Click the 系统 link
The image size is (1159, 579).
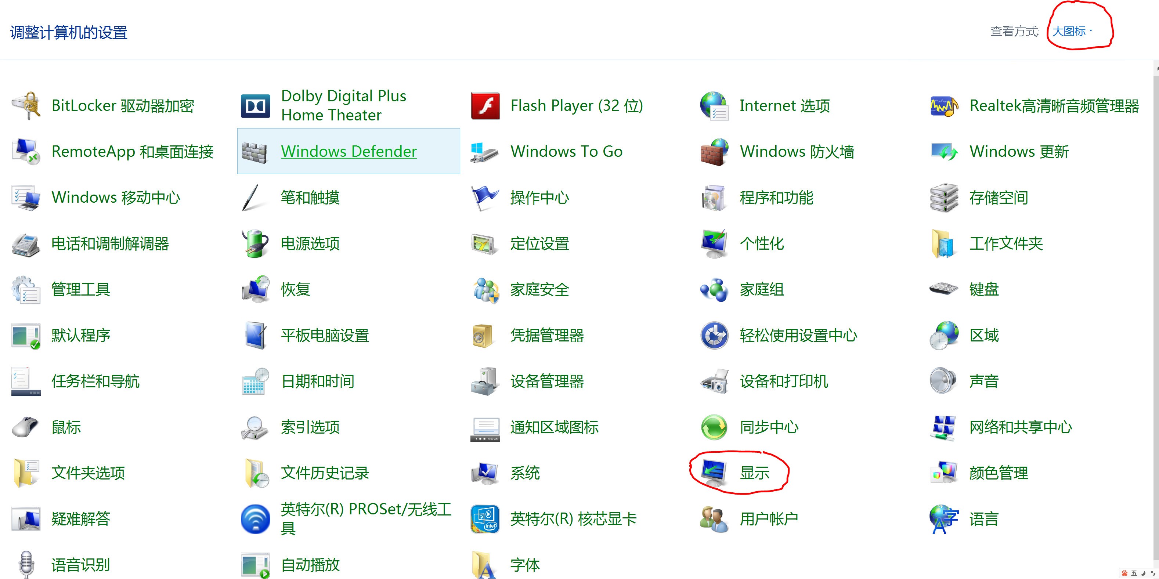tap(525, 473)
